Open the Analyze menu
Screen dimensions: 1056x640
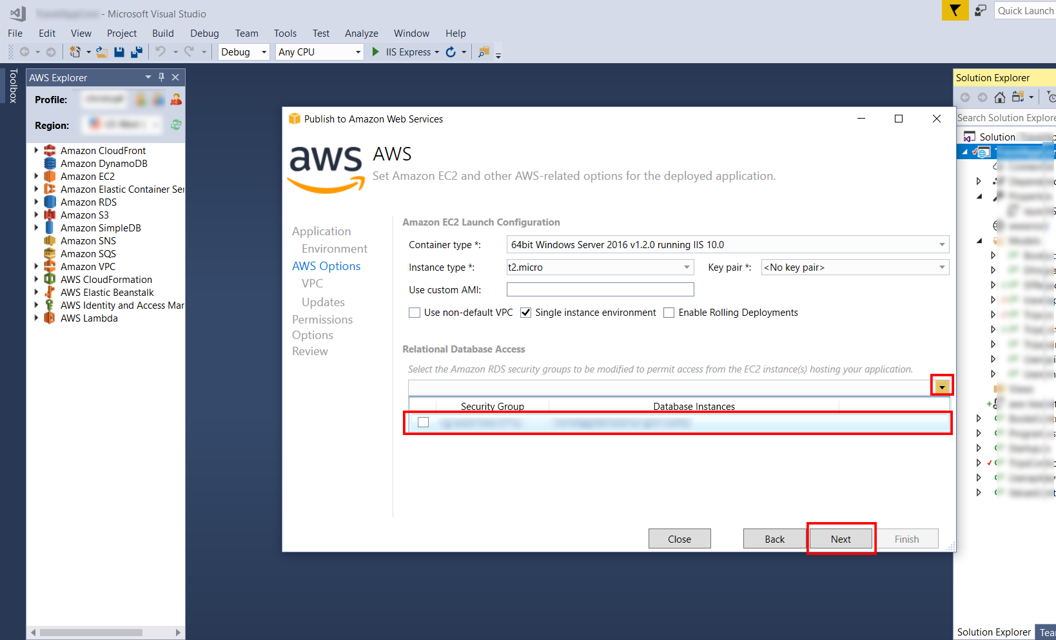click(362, 34)
